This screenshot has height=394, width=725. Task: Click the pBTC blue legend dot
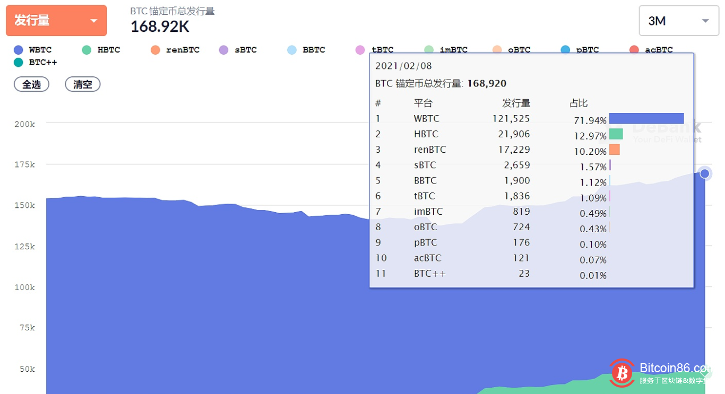pos(565,49)
